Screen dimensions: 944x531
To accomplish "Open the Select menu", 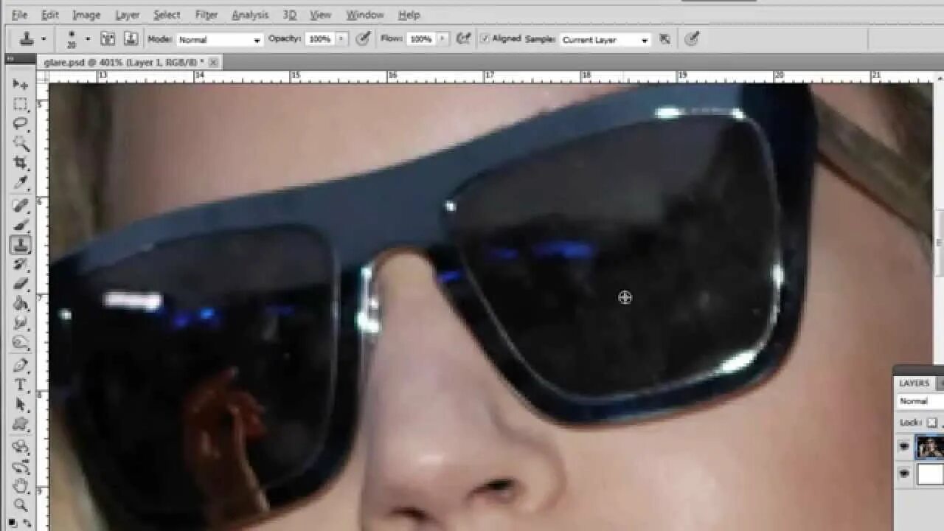I will tap(167, 15).
